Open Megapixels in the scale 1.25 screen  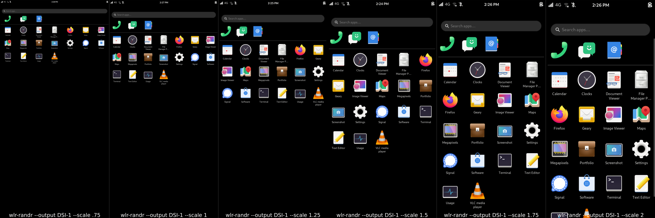pyautogui.click(x=264, y=72)
